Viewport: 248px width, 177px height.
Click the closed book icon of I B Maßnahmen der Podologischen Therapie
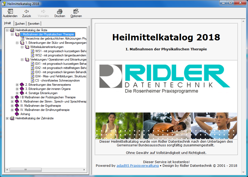(x=17, y=97)
